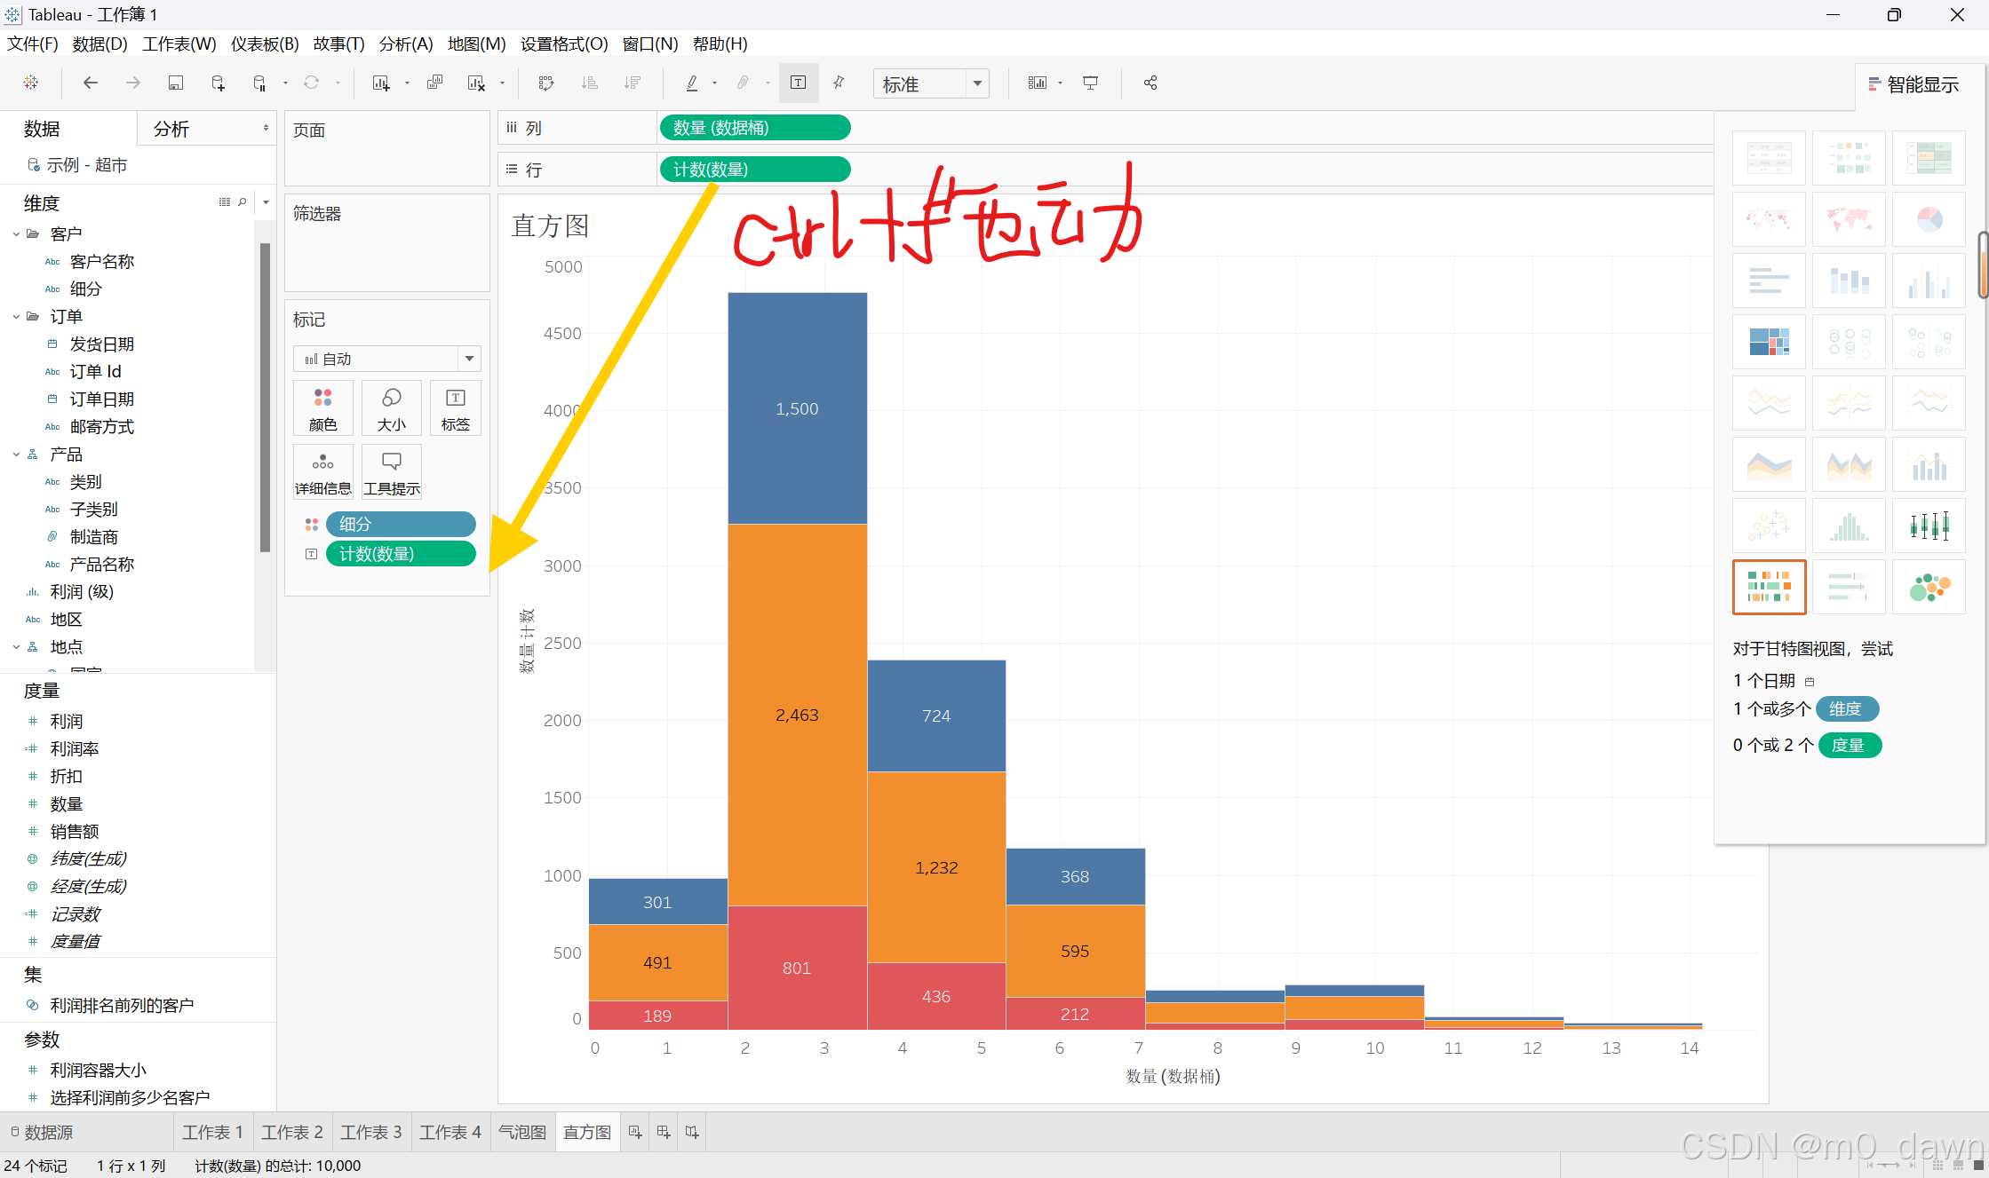Image resolution: width=1989 pixels, height=1178 pixels.
Task: Open the marks type 自动 dropdown
Action: click(386, 359)
